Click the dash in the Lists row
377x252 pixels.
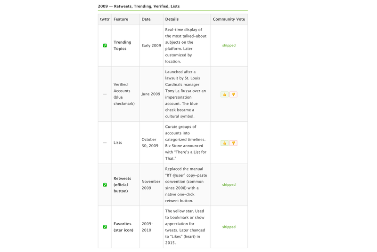point(105,143)
